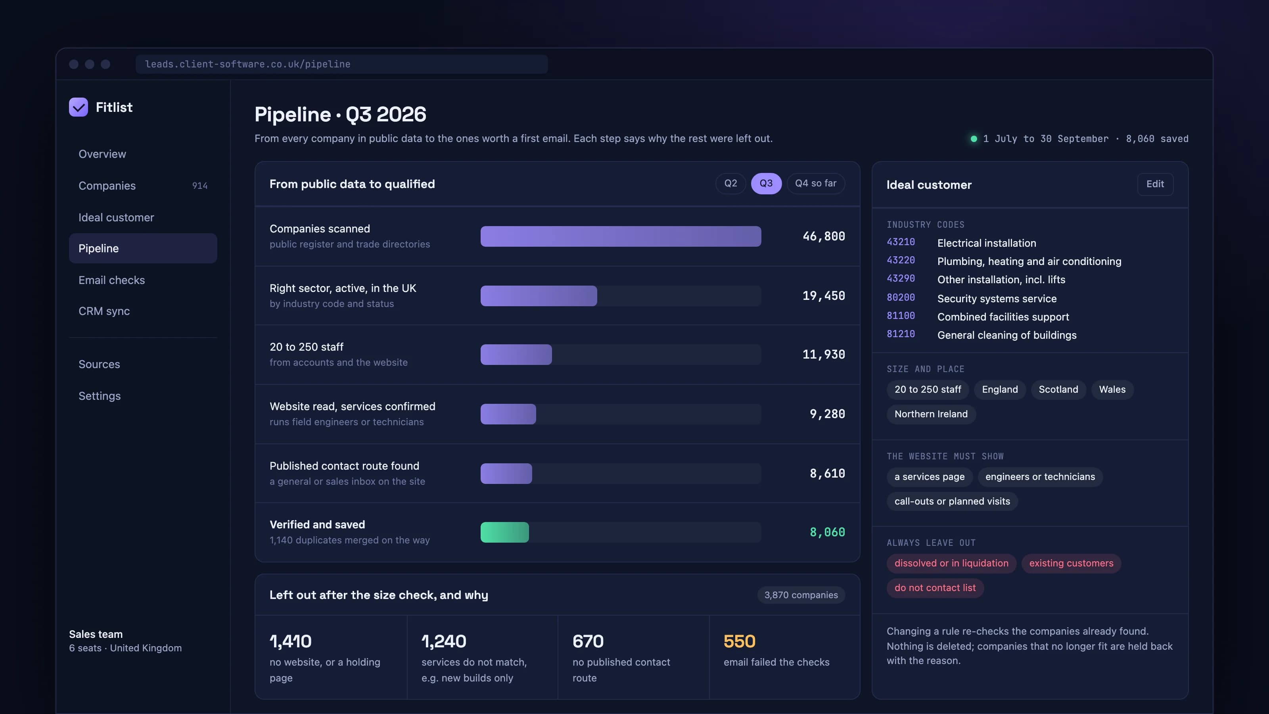The width and height of the screenshot is (1269, 714).
Task: Switch to Q4 so far tab
Action: (x=816, y=183)
